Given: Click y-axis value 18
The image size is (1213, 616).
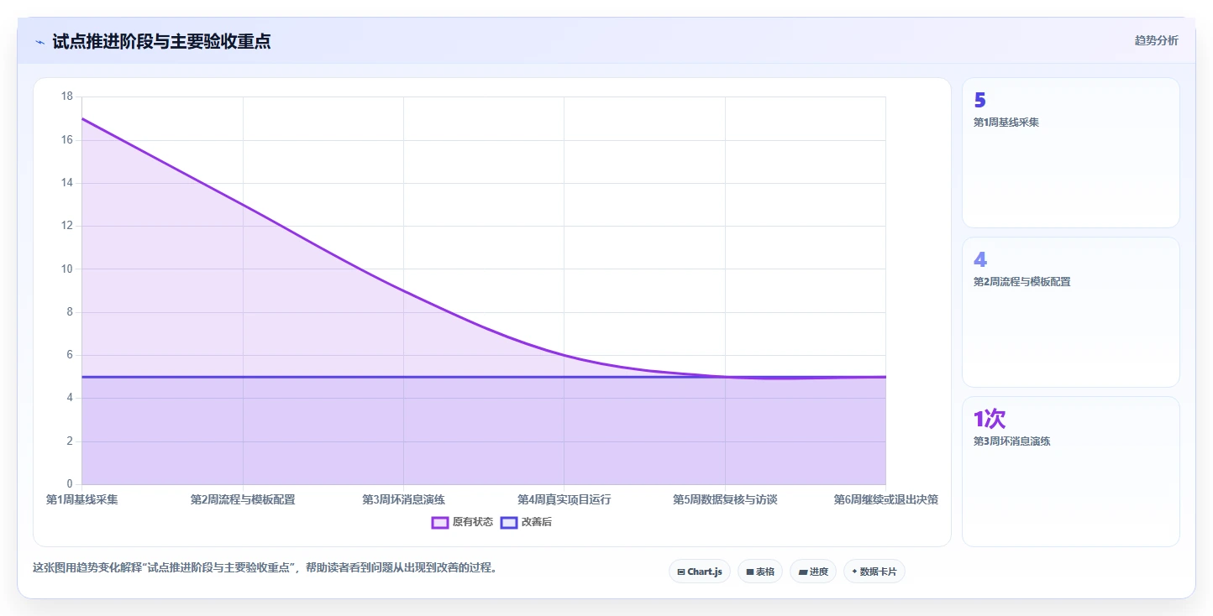Looking at the screenshot, I should pos(67,97).
